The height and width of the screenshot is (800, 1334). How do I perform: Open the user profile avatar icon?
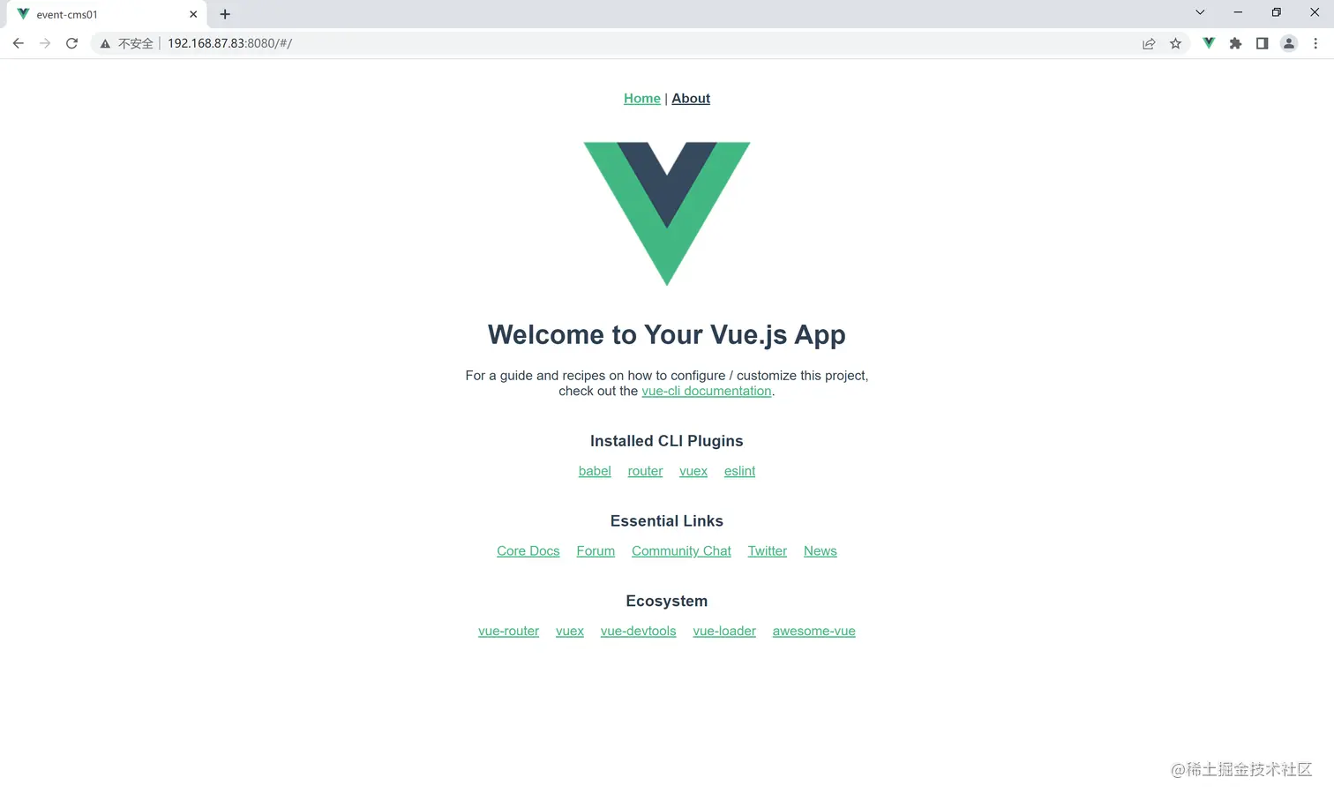(x=1289, y=43)
